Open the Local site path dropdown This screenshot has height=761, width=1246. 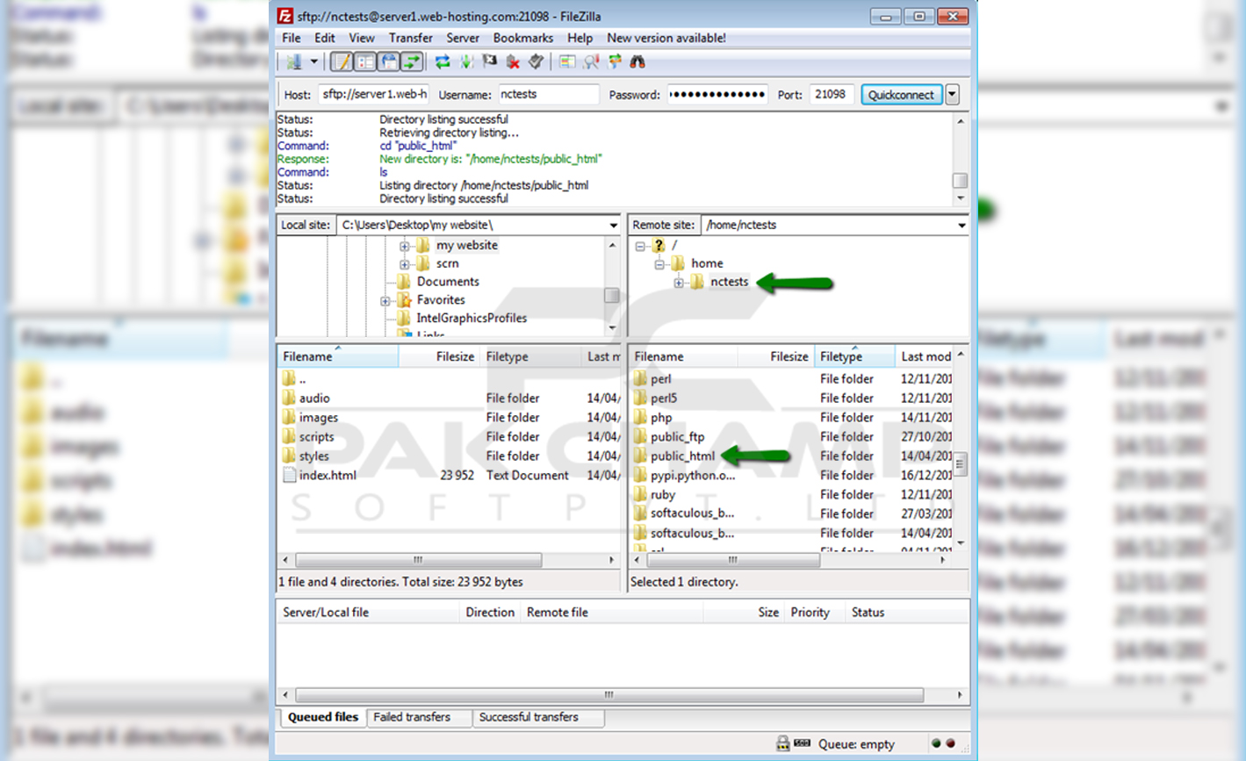(613, 226)
